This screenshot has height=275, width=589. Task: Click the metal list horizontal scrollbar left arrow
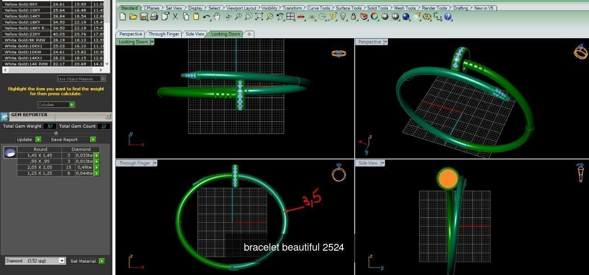click(x=5, y=70)
